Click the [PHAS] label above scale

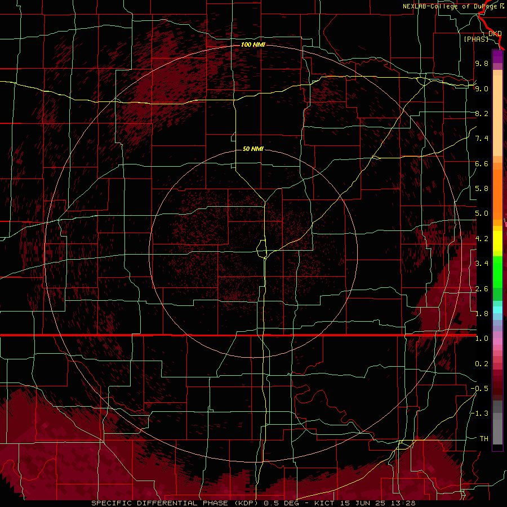point(476,39)
